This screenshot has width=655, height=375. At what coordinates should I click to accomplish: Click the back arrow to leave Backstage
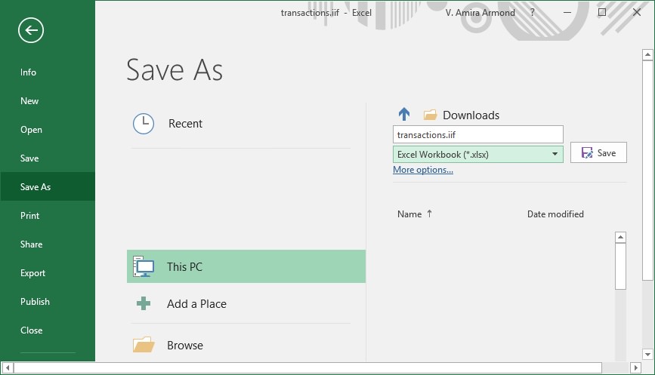pos(31,30)
